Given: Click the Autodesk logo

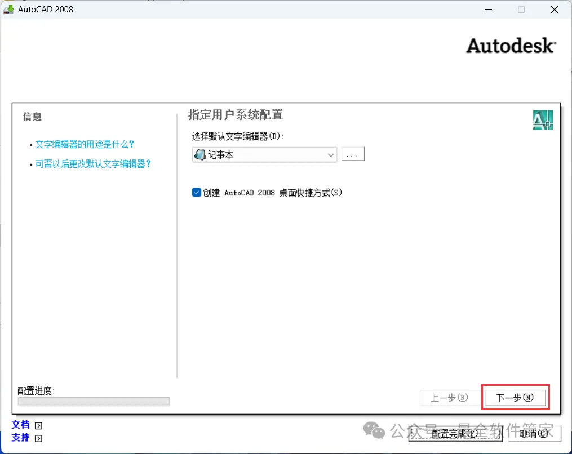Looking at the screenshot, I should tap(511, 46).
